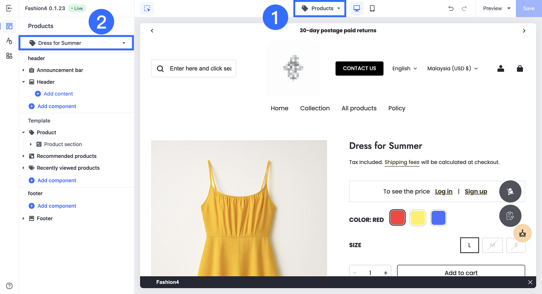
Task: Click the Collection menu item
Action: (x=315, y=108)
